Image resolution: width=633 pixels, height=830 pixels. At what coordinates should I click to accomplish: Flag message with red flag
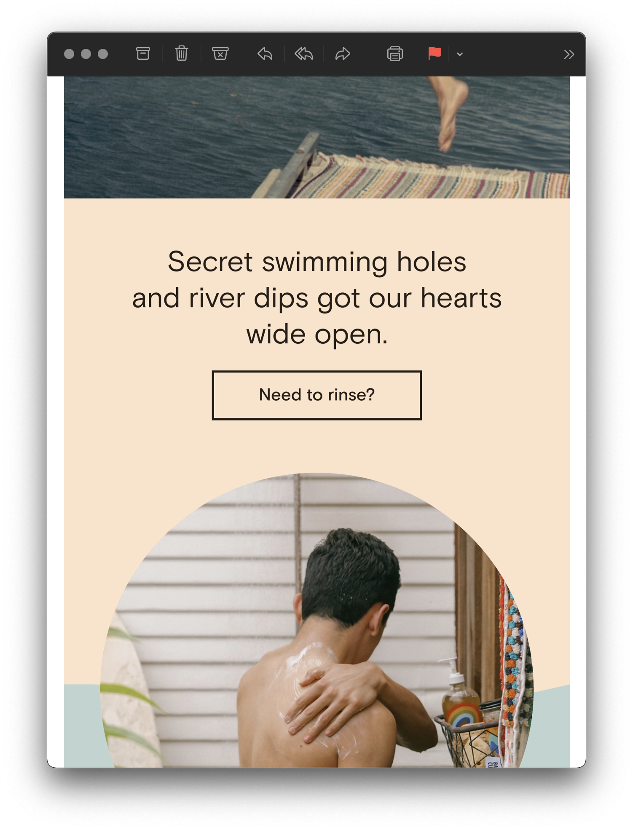pos(435,54)
